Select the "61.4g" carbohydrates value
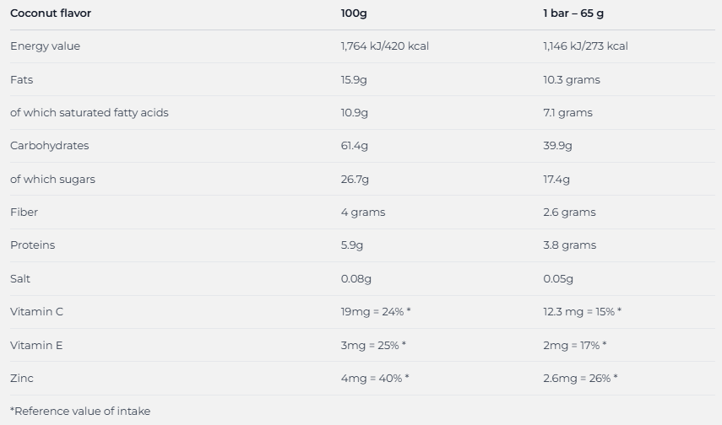The height and width of the screenshot is (425, 722). click(355, 146)
